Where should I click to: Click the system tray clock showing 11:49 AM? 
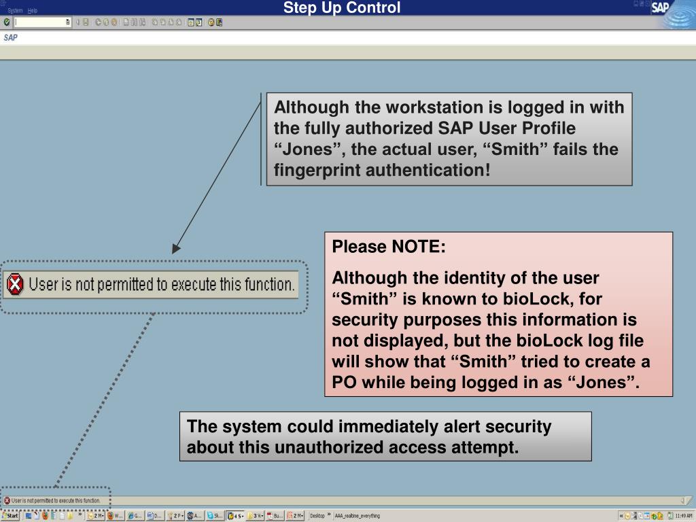click(x=684, y=516)
